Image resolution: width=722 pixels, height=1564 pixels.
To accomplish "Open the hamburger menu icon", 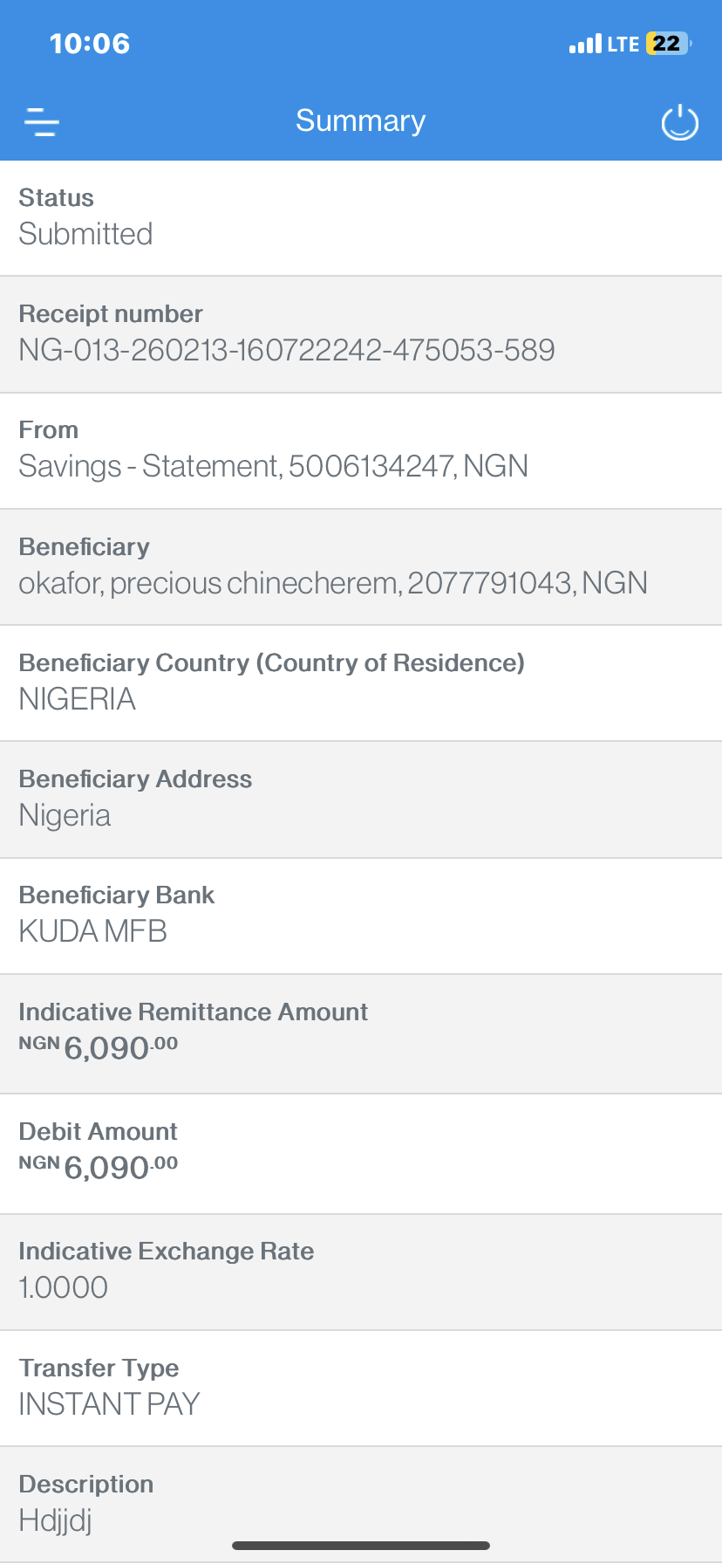I will coord(42,122).
